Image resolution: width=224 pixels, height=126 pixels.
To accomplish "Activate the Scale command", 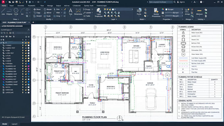I will [47, 16].
